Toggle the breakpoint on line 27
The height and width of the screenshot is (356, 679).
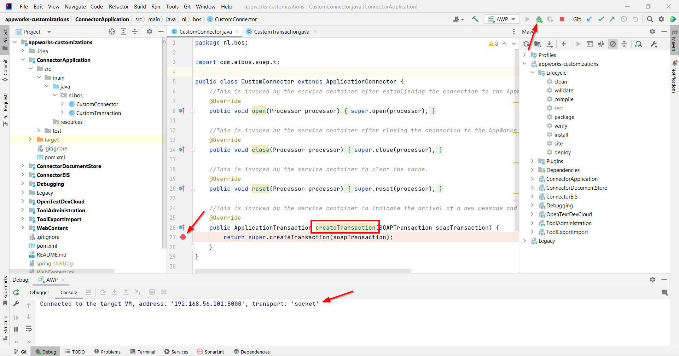pos(183,237)
